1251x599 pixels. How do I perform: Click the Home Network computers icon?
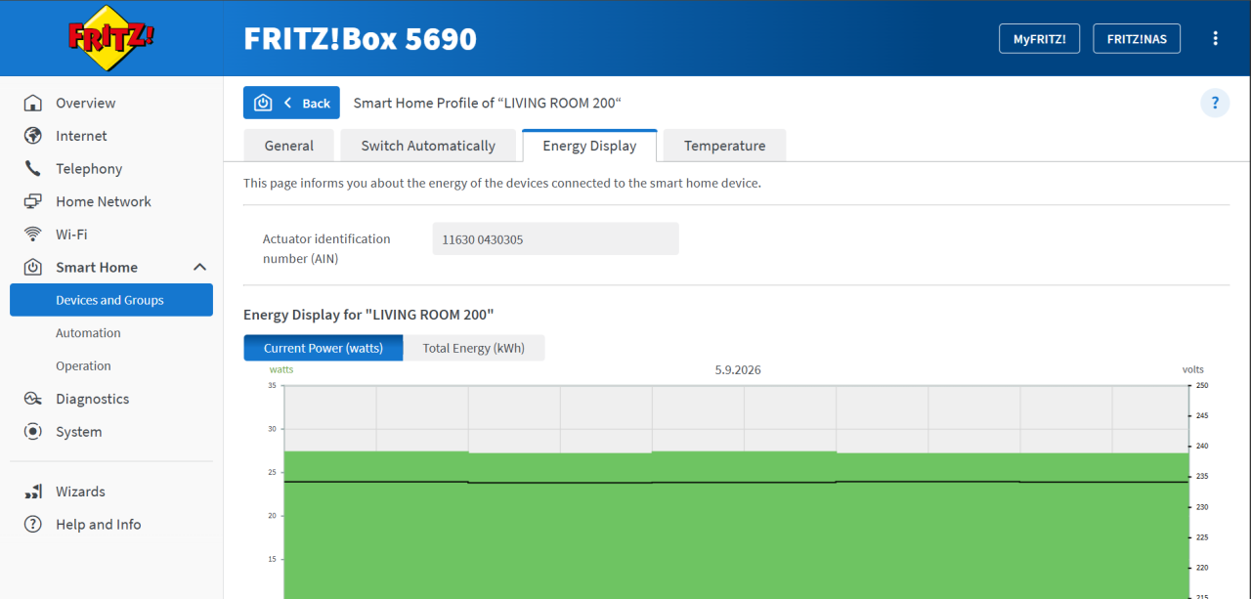(x=33, y=201)
